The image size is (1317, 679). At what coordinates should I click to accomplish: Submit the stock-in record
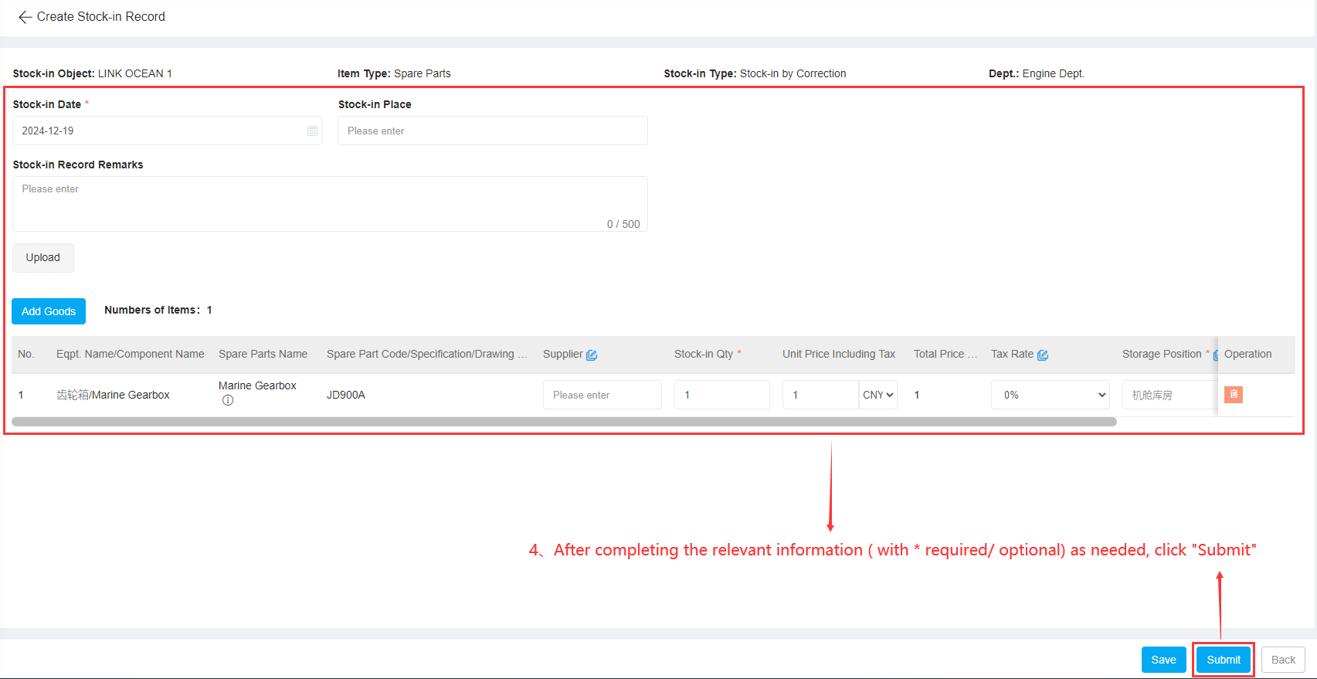point(1224,660)
